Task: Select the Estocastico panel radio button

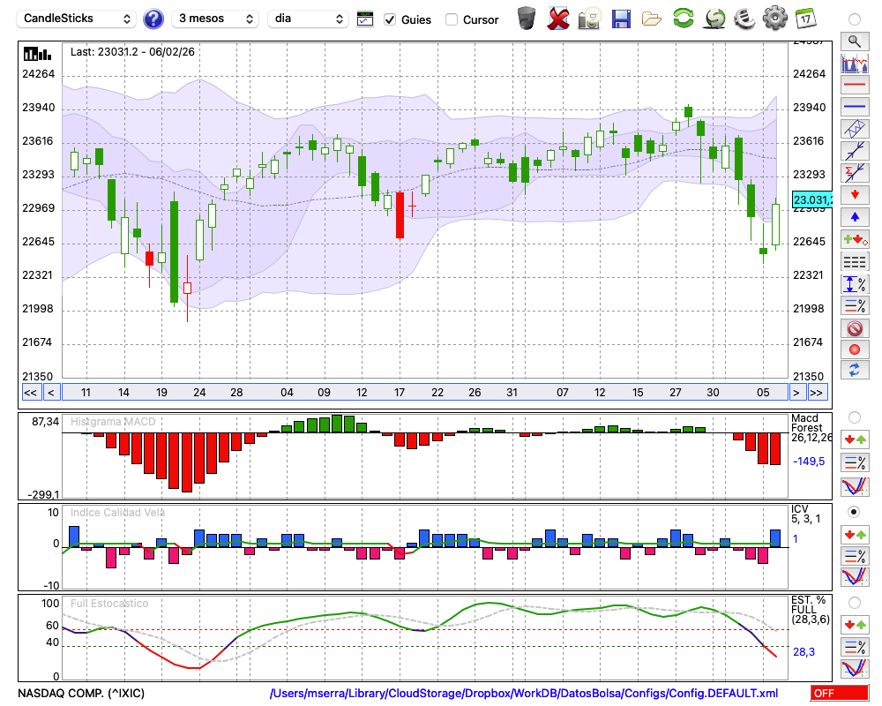Action: 855,603
